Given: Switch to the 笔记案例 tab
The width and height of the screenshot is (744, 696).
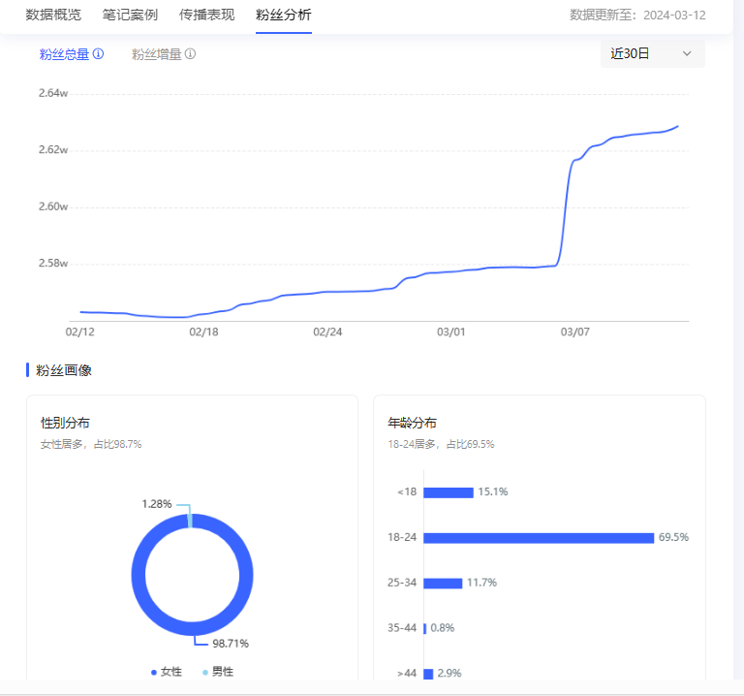Looking at the screenshot, I should (130, 15).
